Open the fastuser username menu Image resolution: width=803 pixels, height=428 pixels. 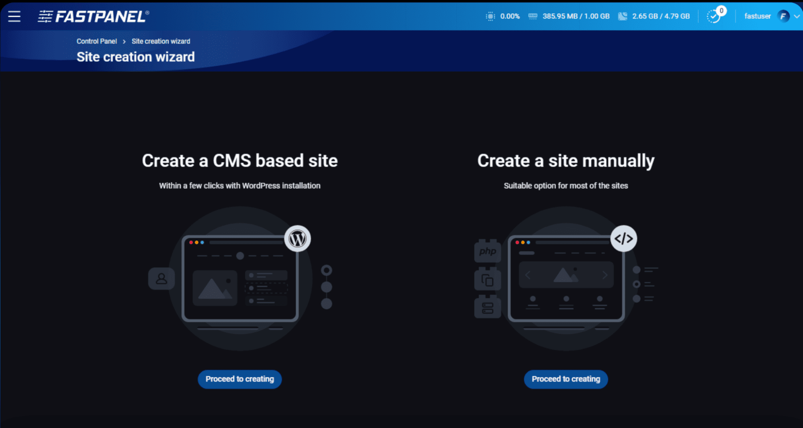point(758,16)
